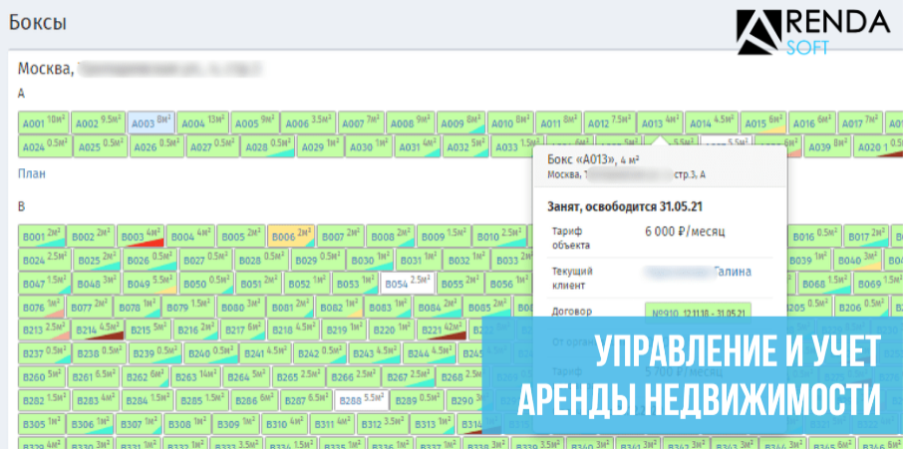Screen dimensions: 903x449
Task: Choose box B024 2.5м²
Action: click(x=45, y=260)
